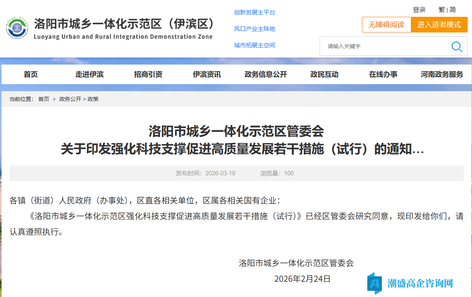Select 首页 in the navigation bar
The image size is (472, 297).
tap(31, 74)
